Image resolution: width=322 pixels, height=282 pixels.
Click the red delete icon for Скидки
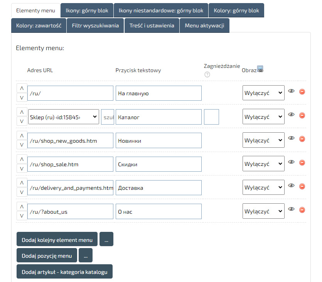click(x=302, y=162)
